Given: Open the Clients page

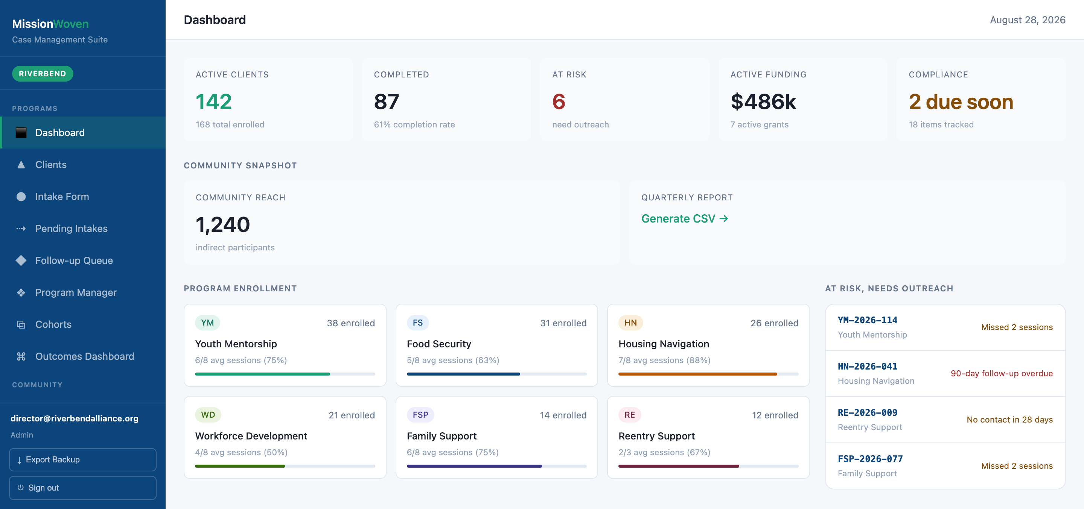Looking at the screenshot, I should pos(83,164).
